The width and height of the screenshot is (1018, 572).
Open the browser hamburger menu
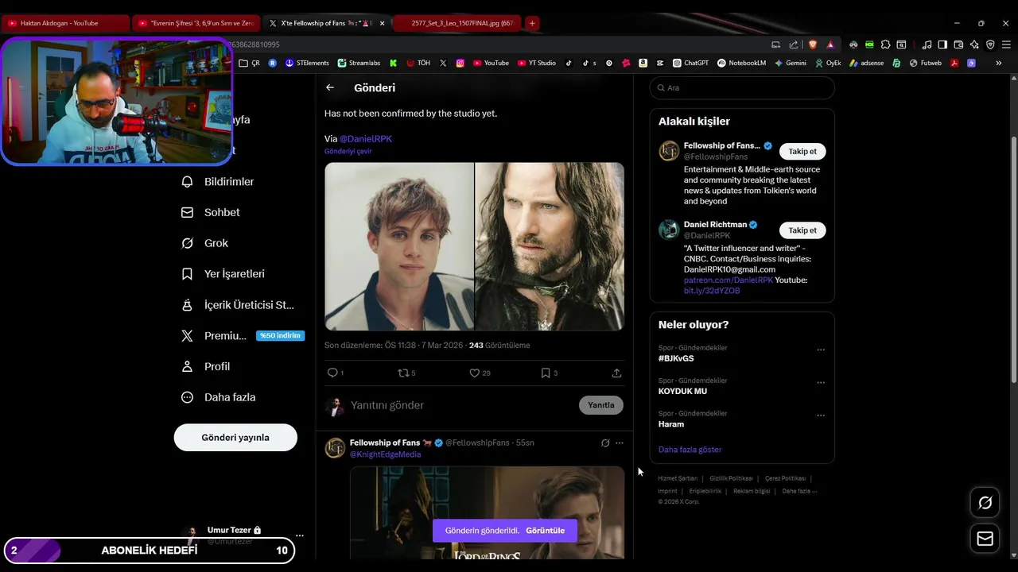tap(1006, 44)
